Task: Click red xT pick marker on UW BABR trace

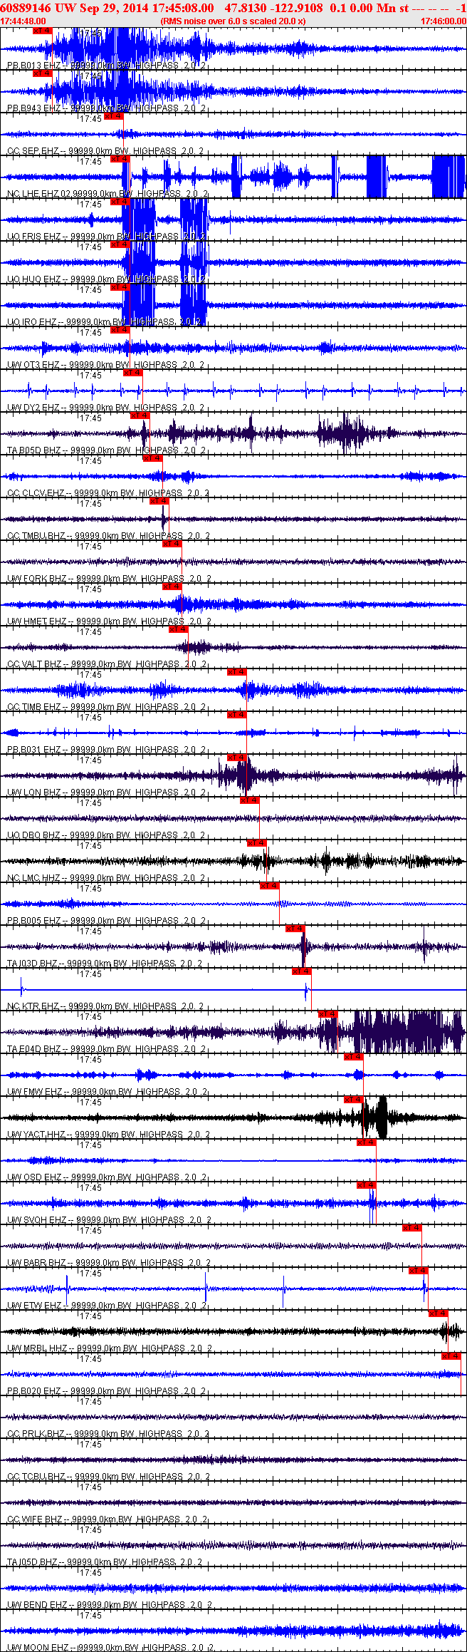Action: click(412, 1228)
